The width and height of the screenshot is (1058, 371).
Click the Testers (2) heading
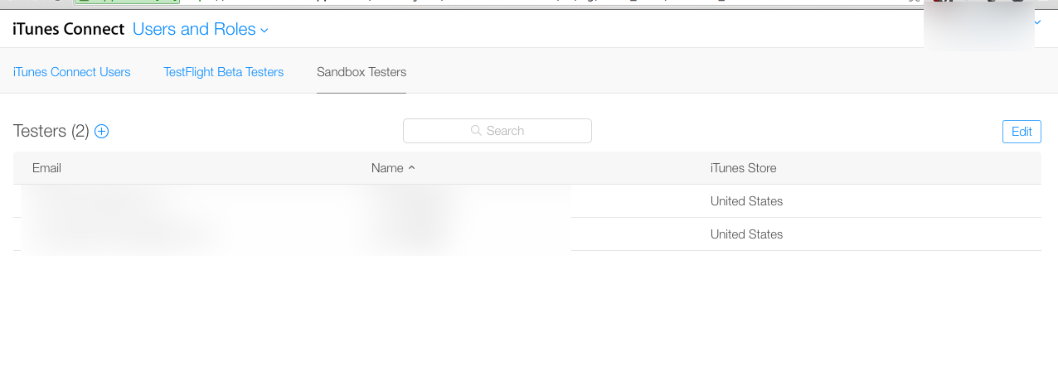[51, 131]
